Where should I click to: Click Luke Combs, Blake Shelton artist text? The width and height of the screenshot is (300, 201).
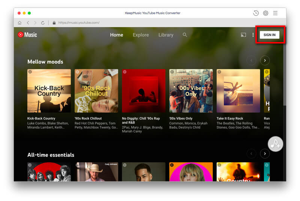(48, 125)
